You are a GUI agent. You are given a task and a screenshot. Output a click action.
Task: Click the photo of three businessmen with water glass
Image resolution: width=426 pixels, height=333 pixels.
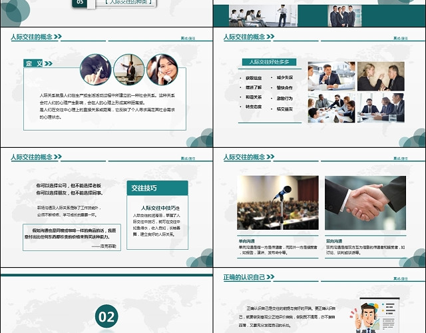coord(381,108)
